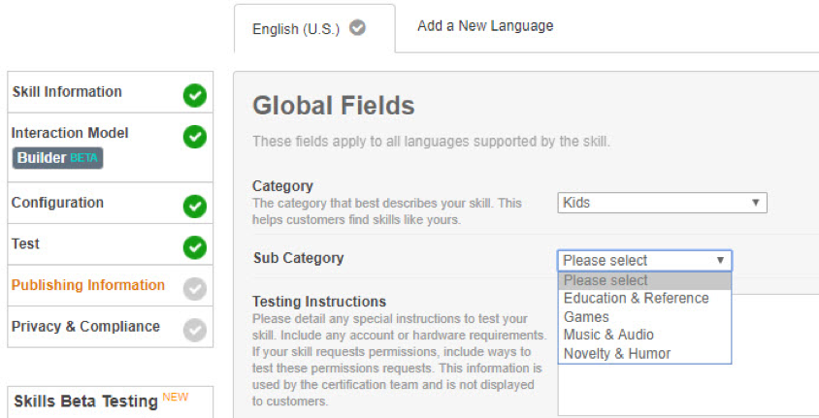Open Skills Beta Testing panel
This screenshot has width=819, height=418.
point(85,402)
